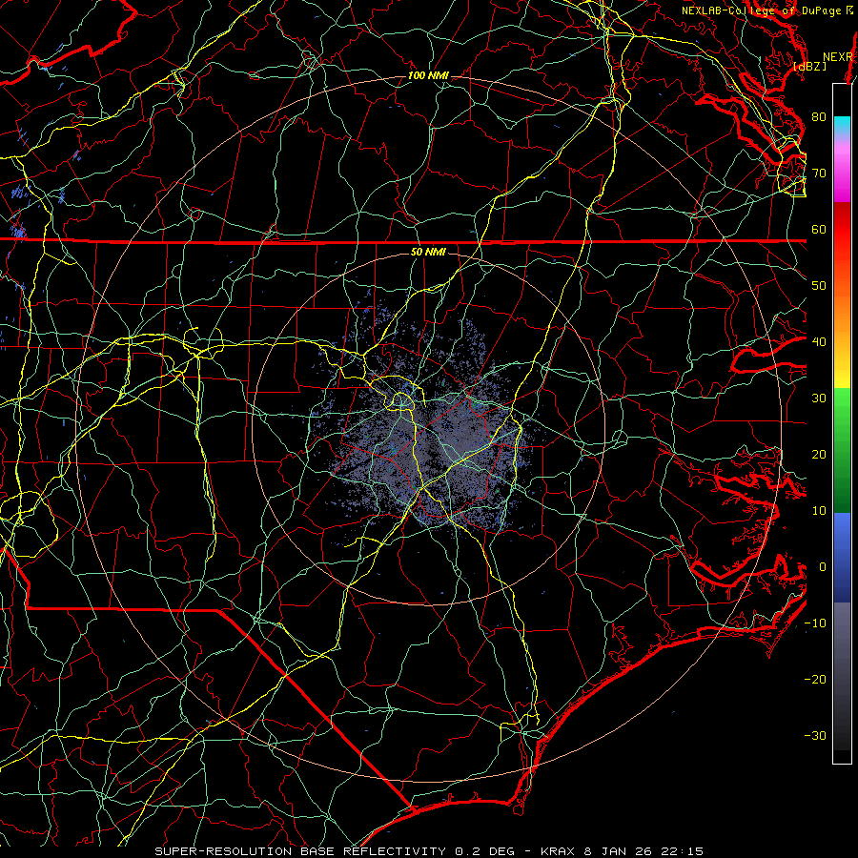Click the -10 value on dBZ scale
Image resolution: width=858 pixels, height=858 pixels.
point(815,623)
